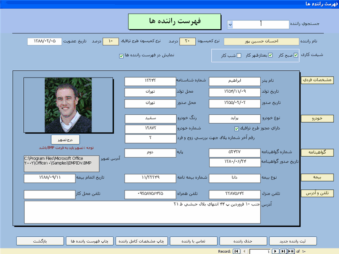This screenshot has width=339, height=254.
Task: Select بیمه section tab
Action: [317, 177]
